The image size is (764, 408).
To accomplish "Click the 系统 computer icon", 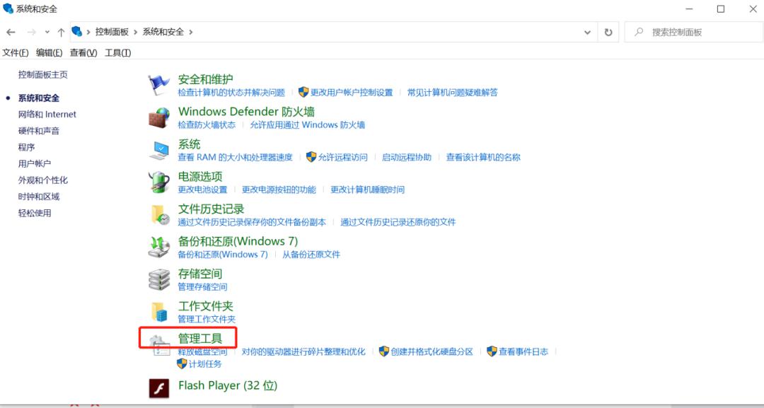I will (x=159, y=150).
